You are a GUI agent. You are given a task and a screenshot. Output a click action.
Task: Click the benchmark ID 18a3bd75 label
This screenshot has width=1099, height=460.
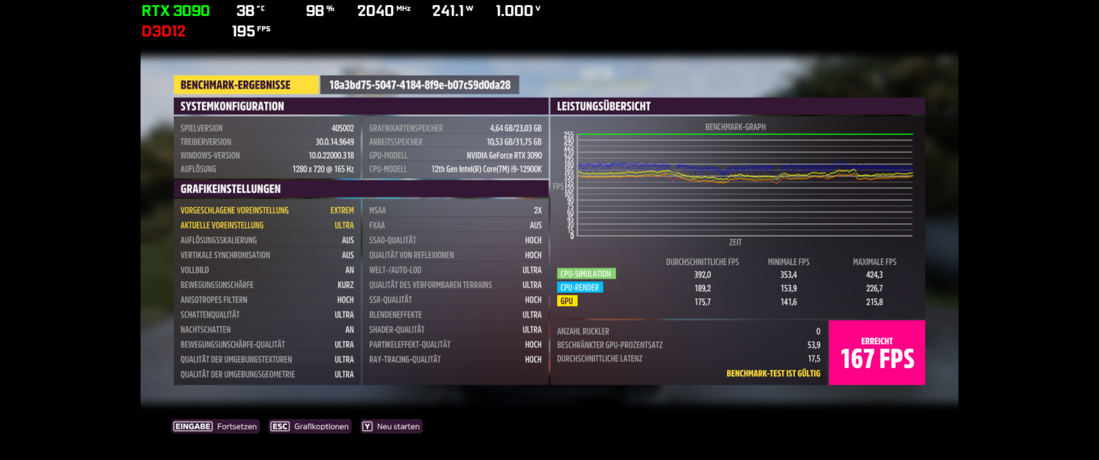coord(419,85)
